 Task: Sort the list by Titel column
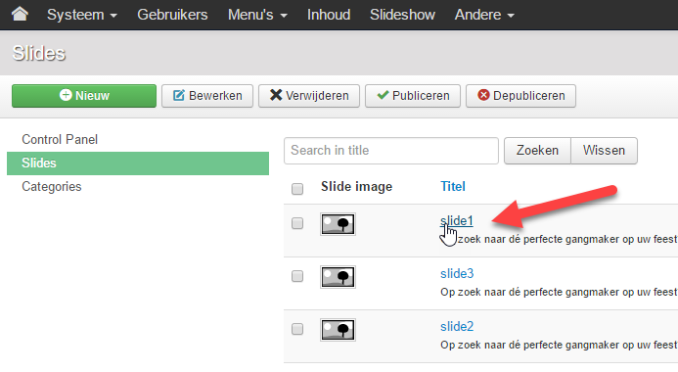pyautogui.click(x=453, y=186)
